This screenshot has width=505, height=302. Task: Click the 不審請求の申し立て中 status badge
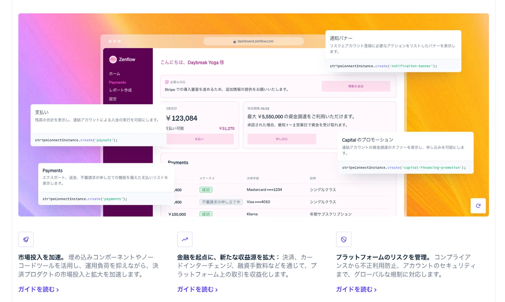point(221,202)
